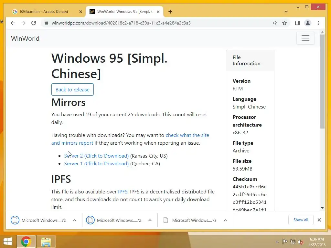
Task: Click the page scrollbar thumb
Action: coord(322,81)
